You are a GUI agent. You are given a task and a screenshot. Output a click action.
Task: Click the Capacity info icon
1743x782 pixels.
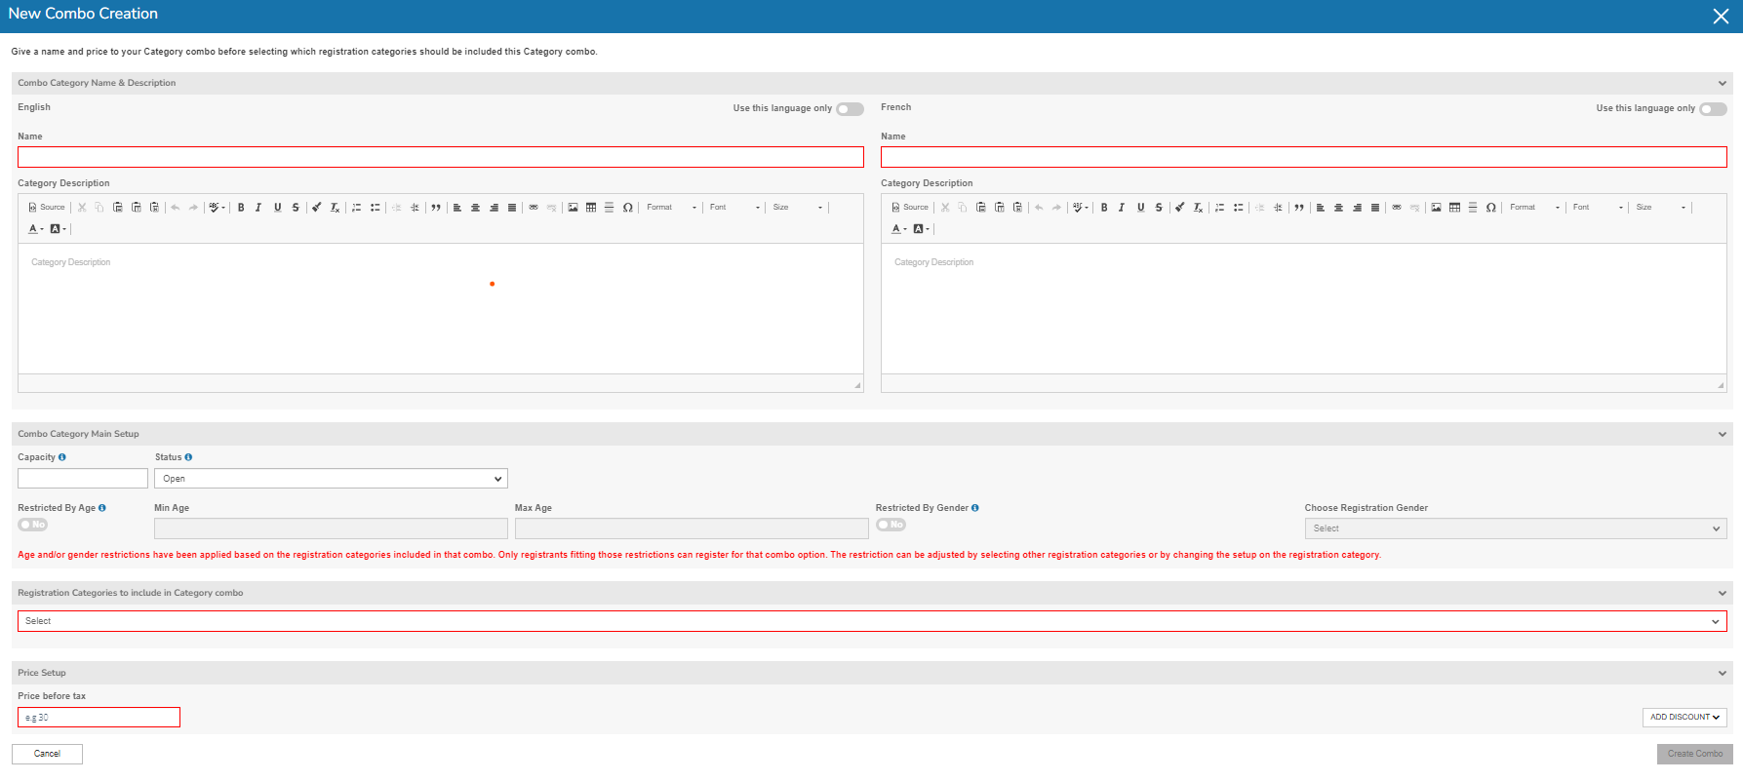pos(62,457)
